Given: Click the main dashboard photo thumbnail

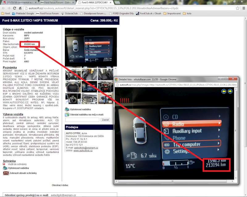Looking at the screenshot, I should [91, 47].
